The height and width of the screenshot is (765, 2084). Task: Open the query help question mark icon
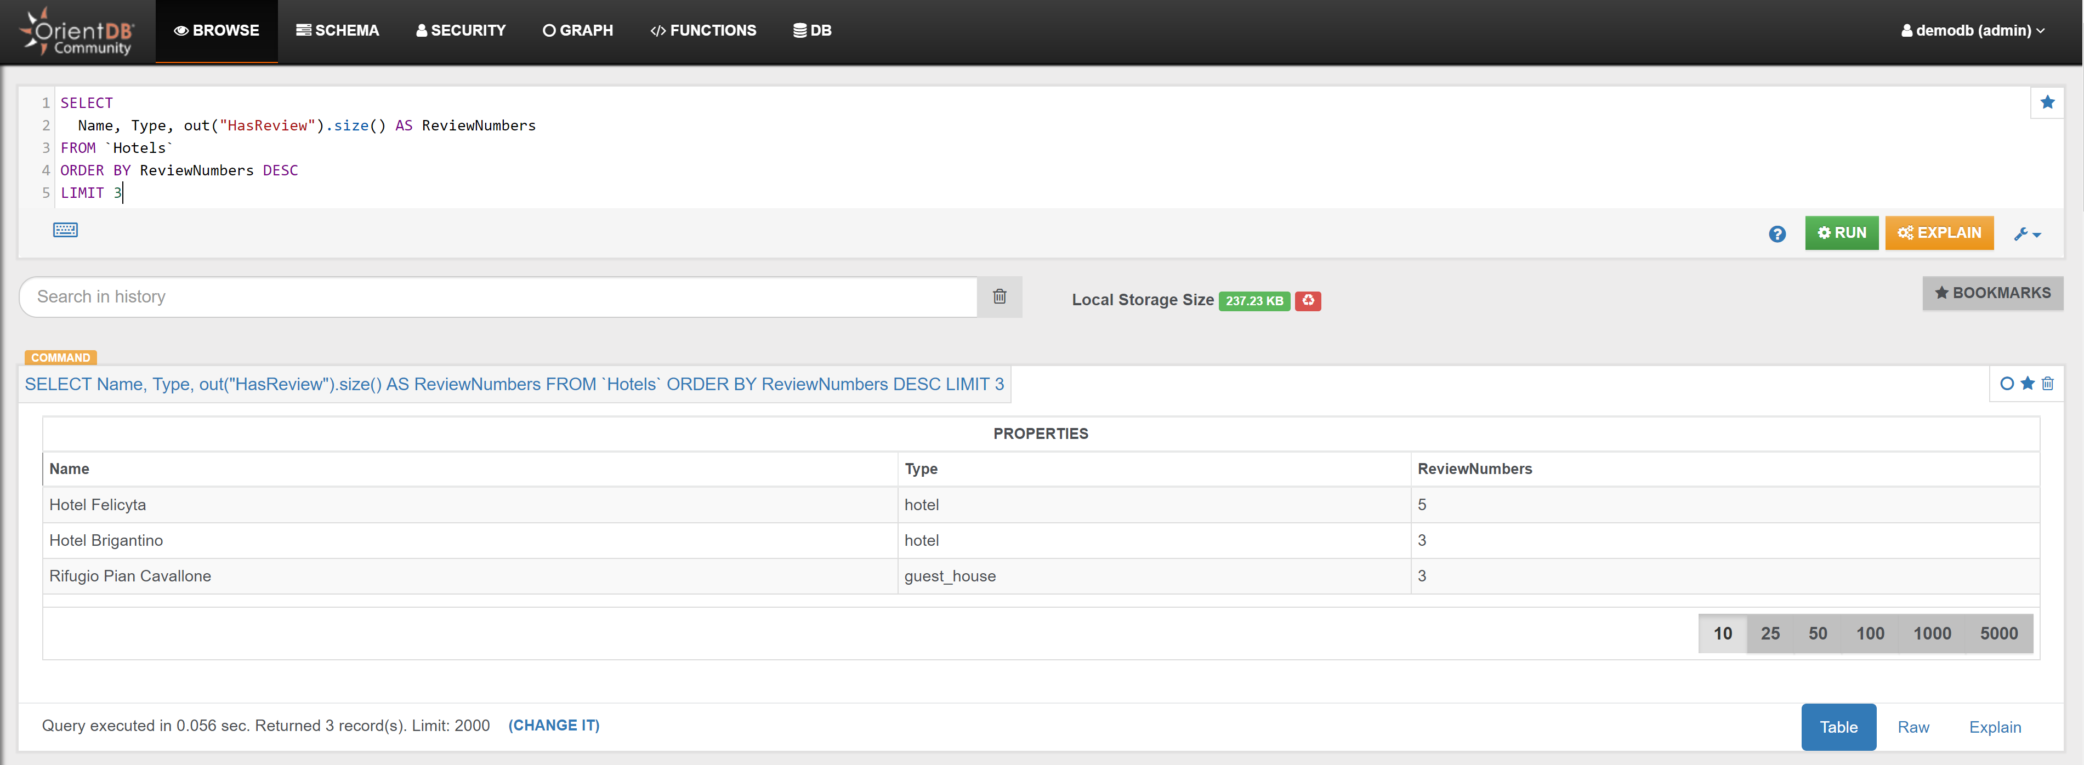1776,233
